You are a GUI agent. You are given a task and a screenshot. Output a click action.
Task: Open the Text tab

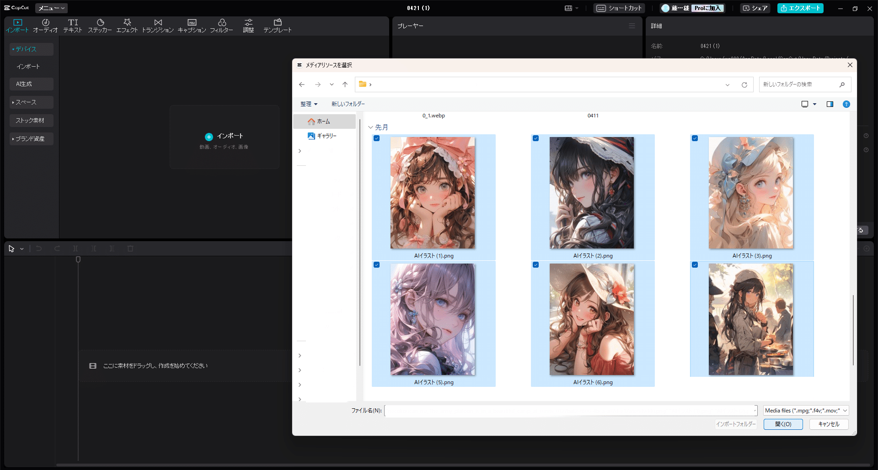click(x=73, y=26)
